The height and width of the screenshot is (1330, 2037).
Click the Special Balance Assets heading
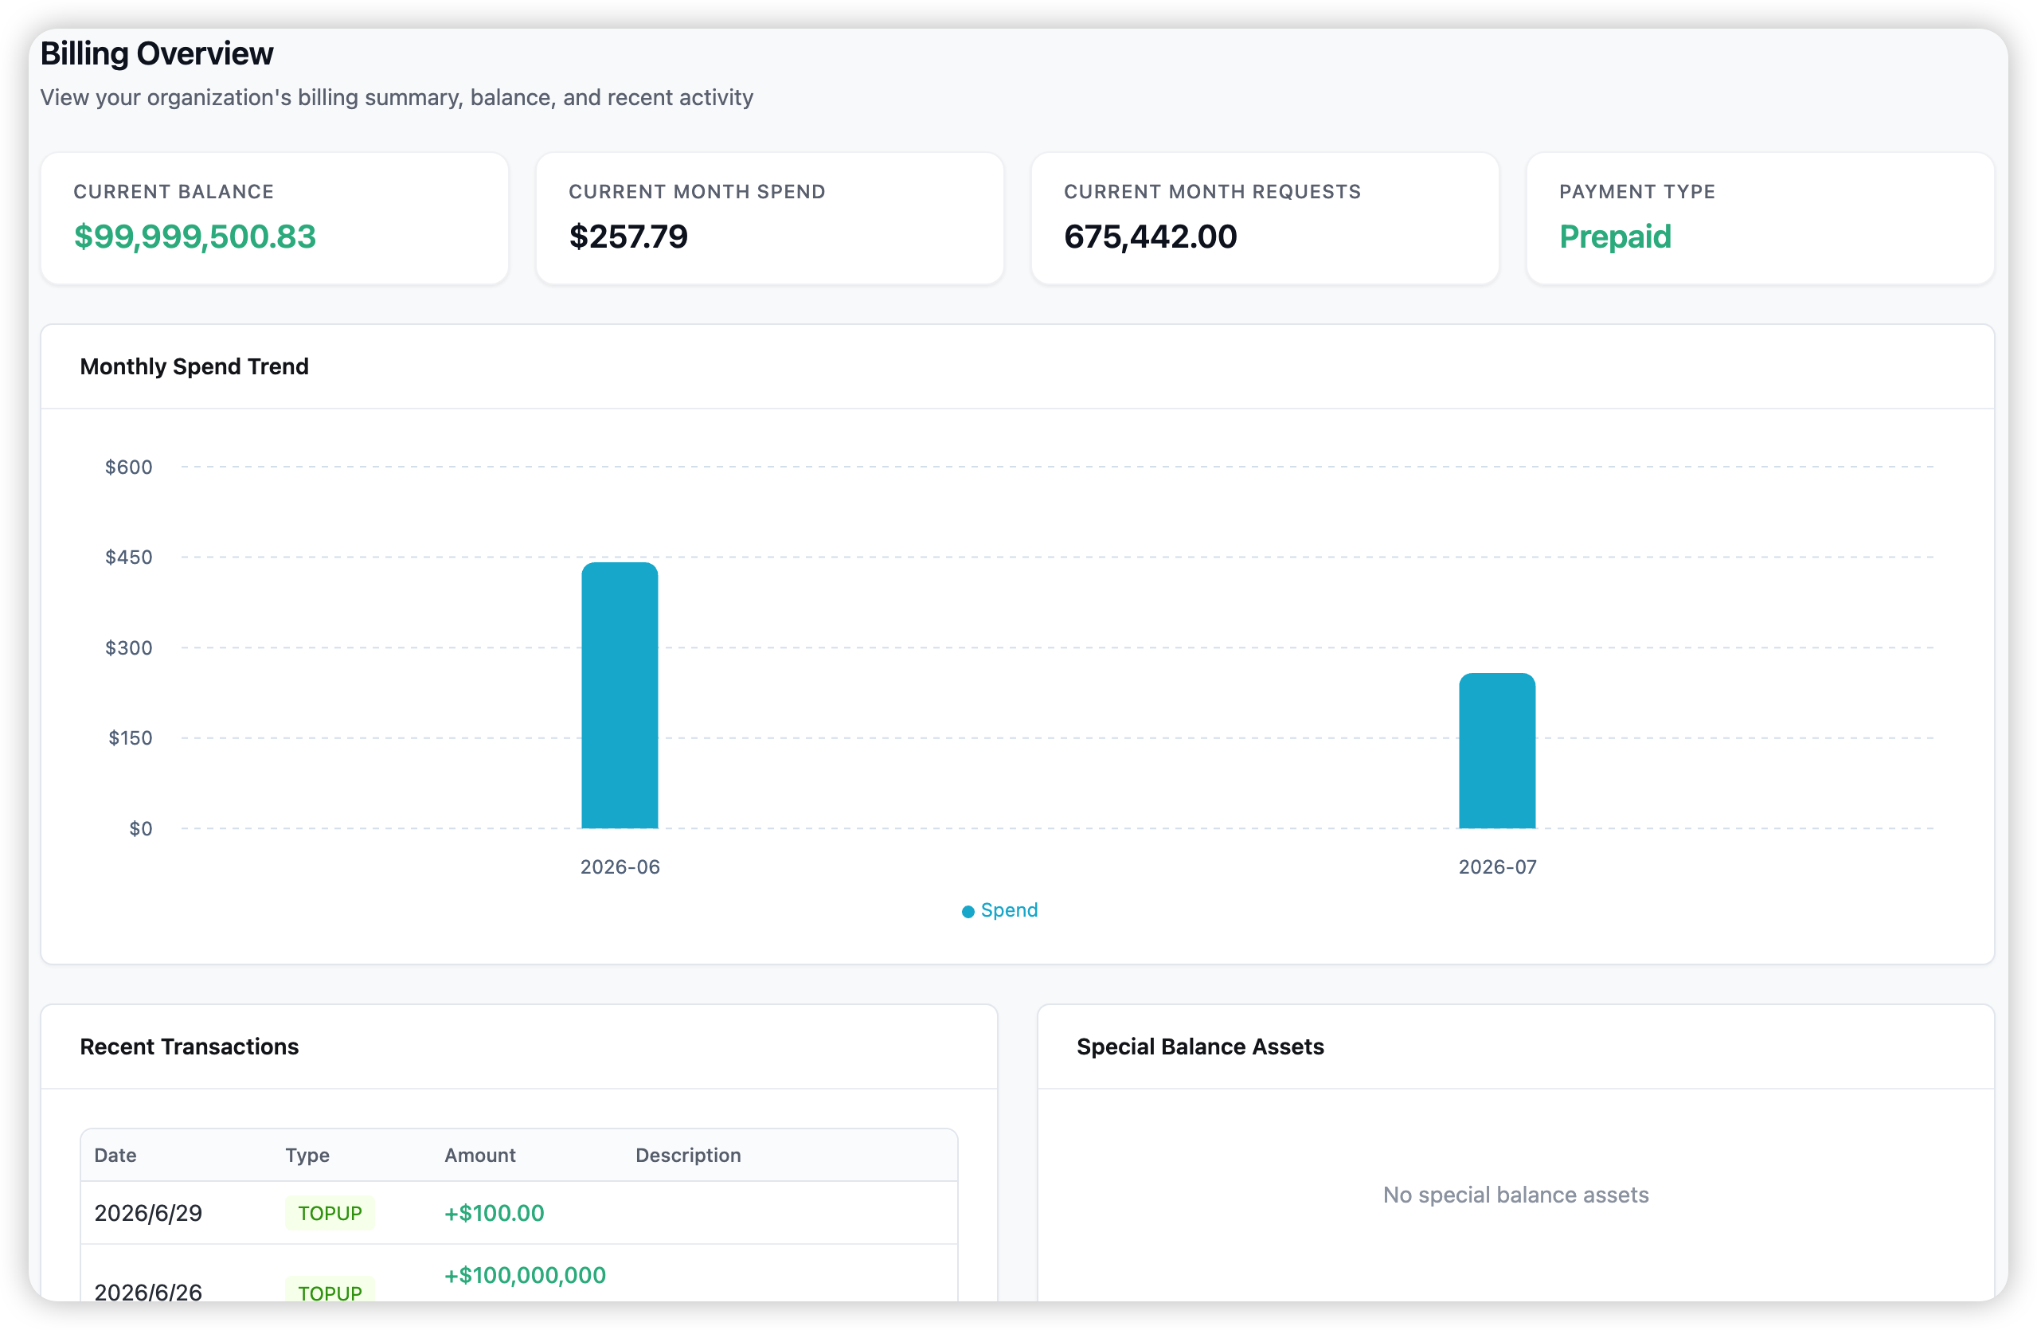point(1200,1046)
